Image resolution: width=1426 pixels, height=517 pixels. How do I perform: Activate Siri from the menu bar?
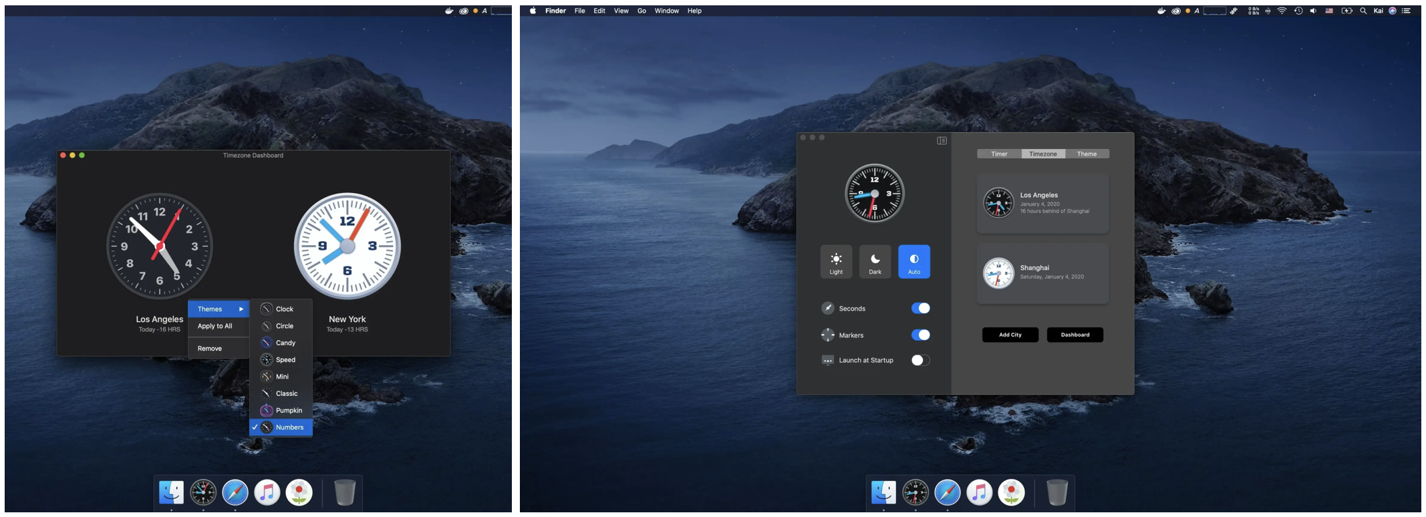[1393, 11]
